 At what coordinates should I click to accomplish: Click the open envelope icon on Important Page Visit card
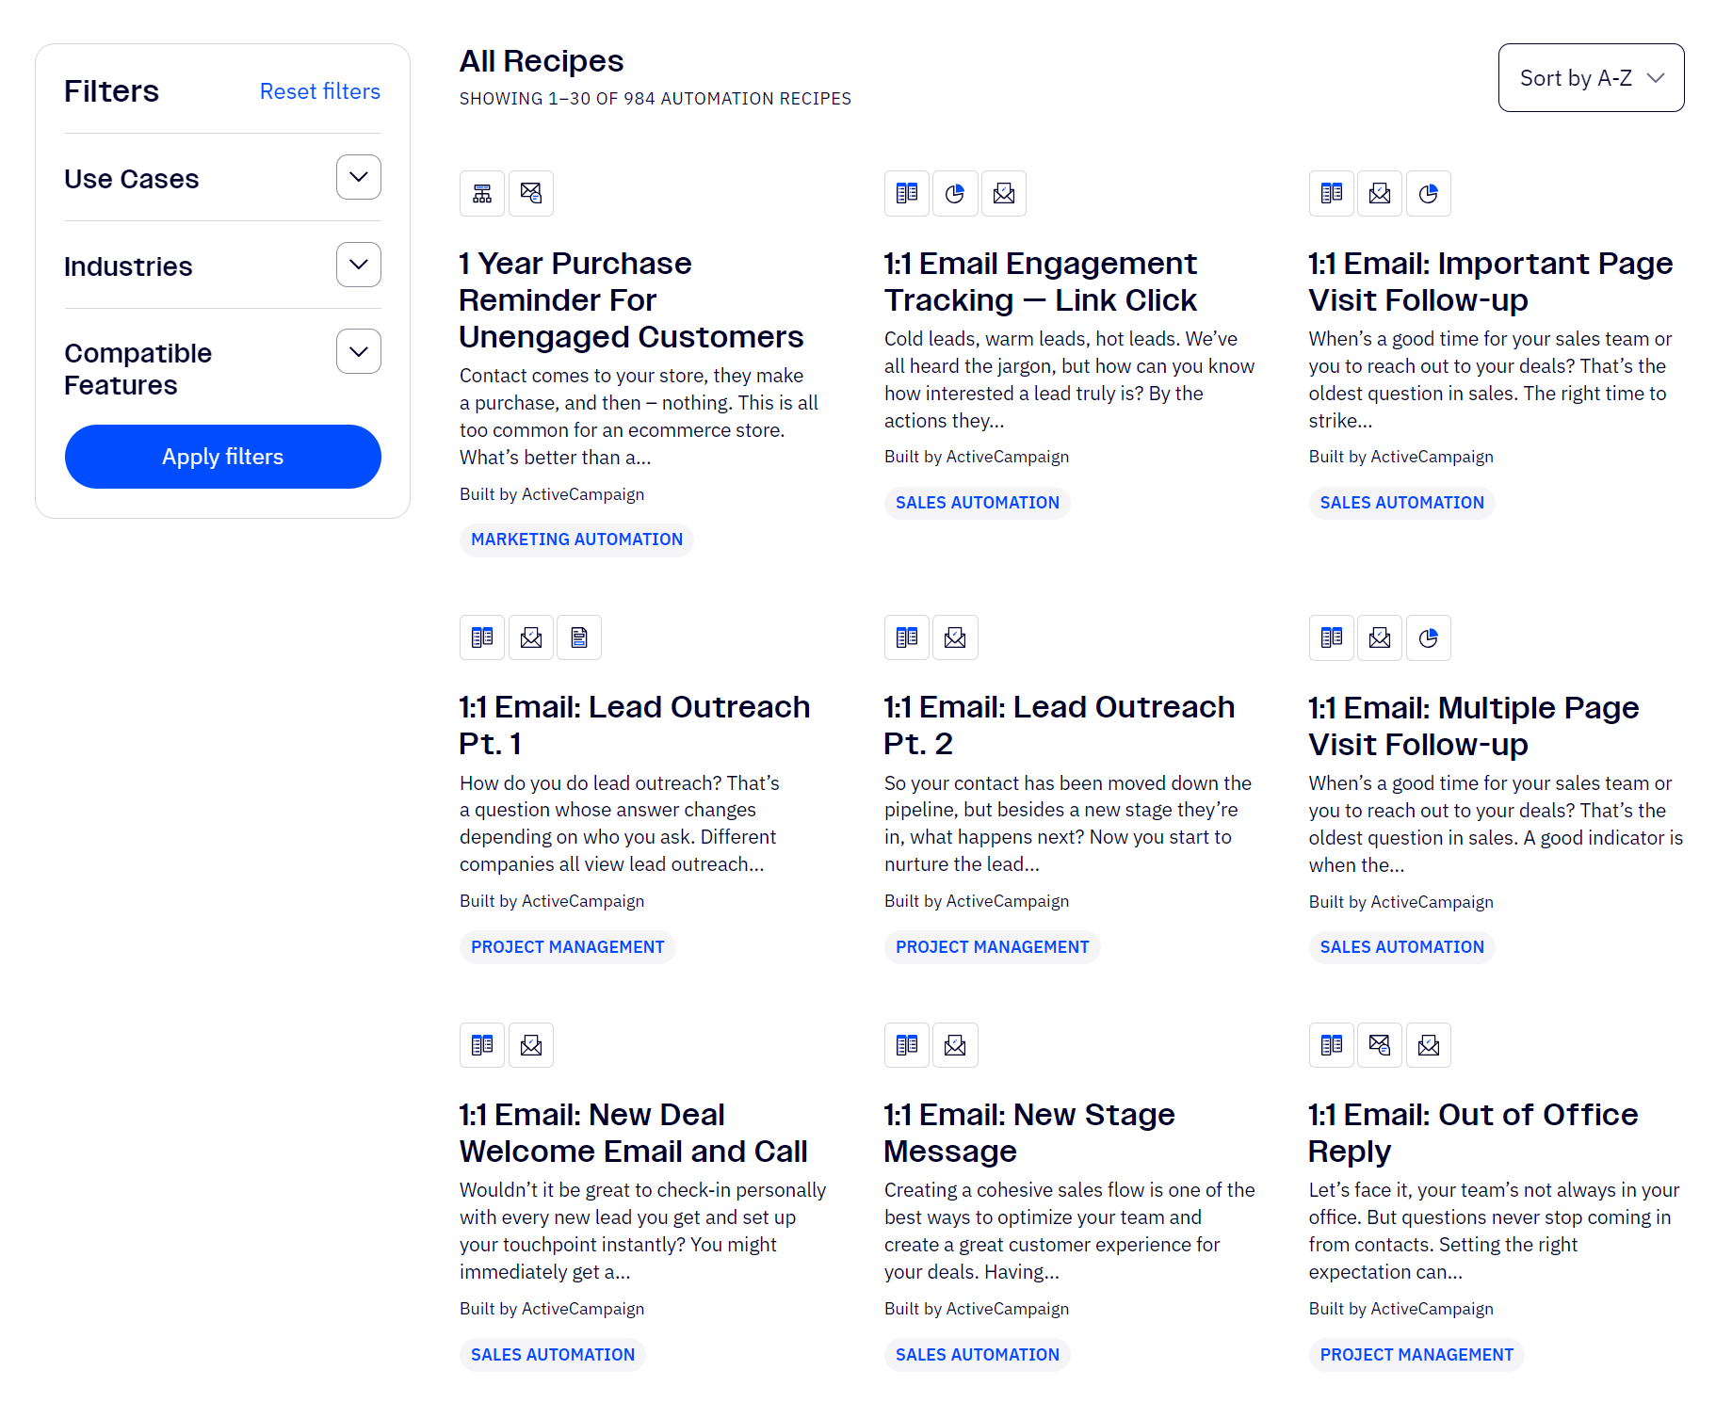click(x=1380, y=194)
